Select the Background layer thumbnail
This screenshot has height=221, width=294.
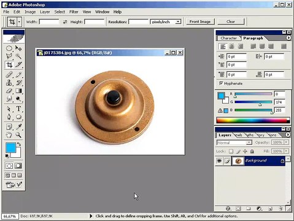pyautogui.click(x=238, y=161)
